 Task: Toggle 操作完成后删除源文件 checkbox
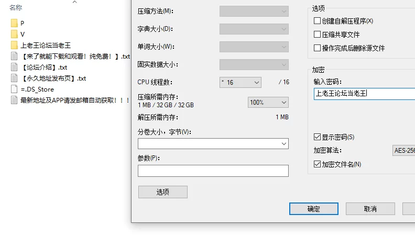pos(317,48)
